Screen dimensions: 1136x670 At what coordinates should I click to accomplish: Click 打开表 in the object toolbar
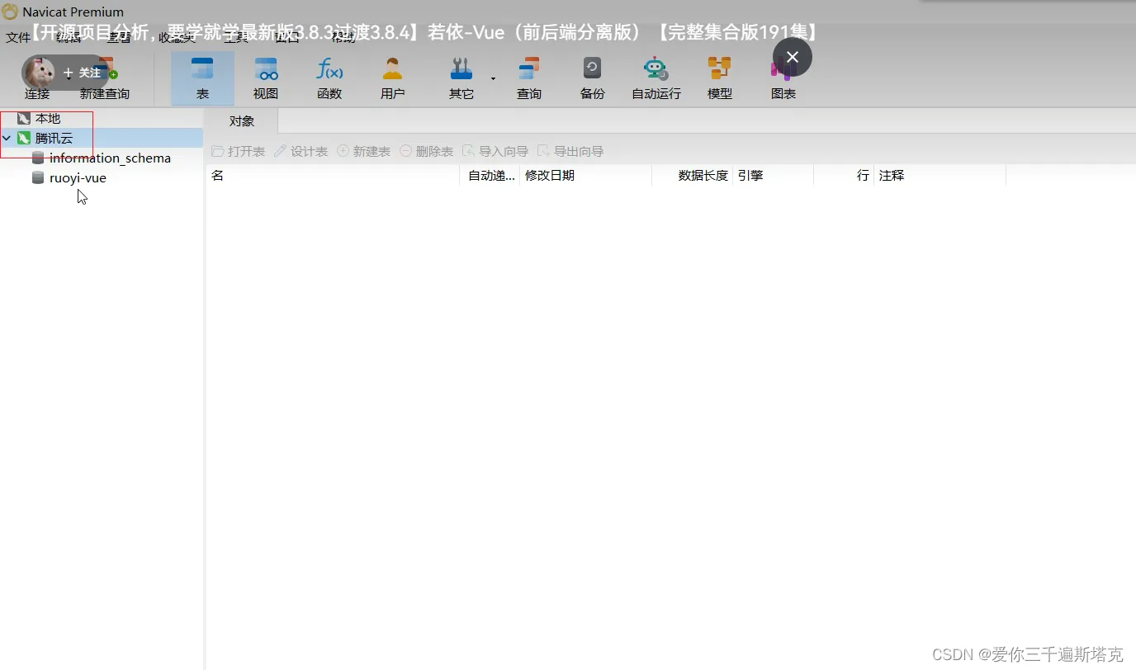click(239, 152)
